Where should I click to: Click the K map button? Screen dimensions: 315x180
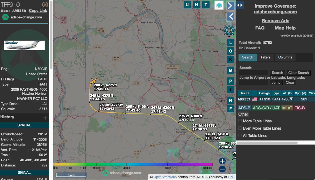(230, 60)
